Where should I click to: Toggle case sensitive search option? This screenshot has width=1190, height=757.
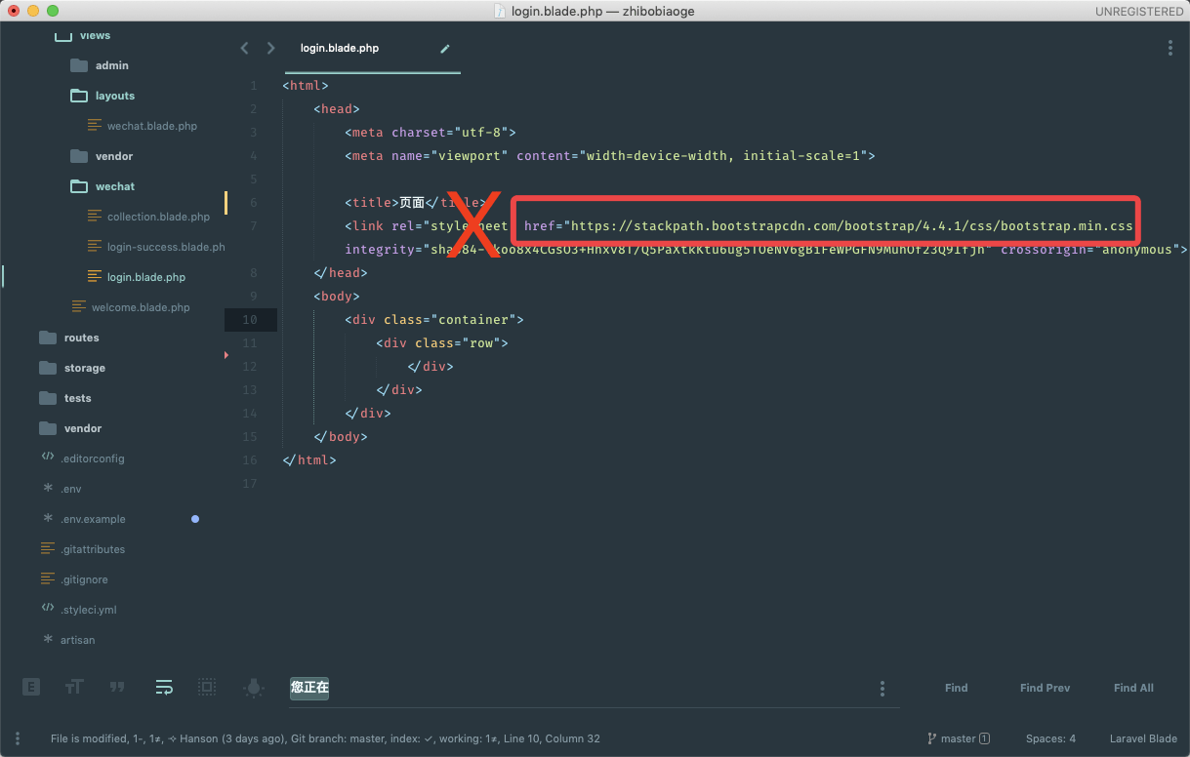pos(74,688)
